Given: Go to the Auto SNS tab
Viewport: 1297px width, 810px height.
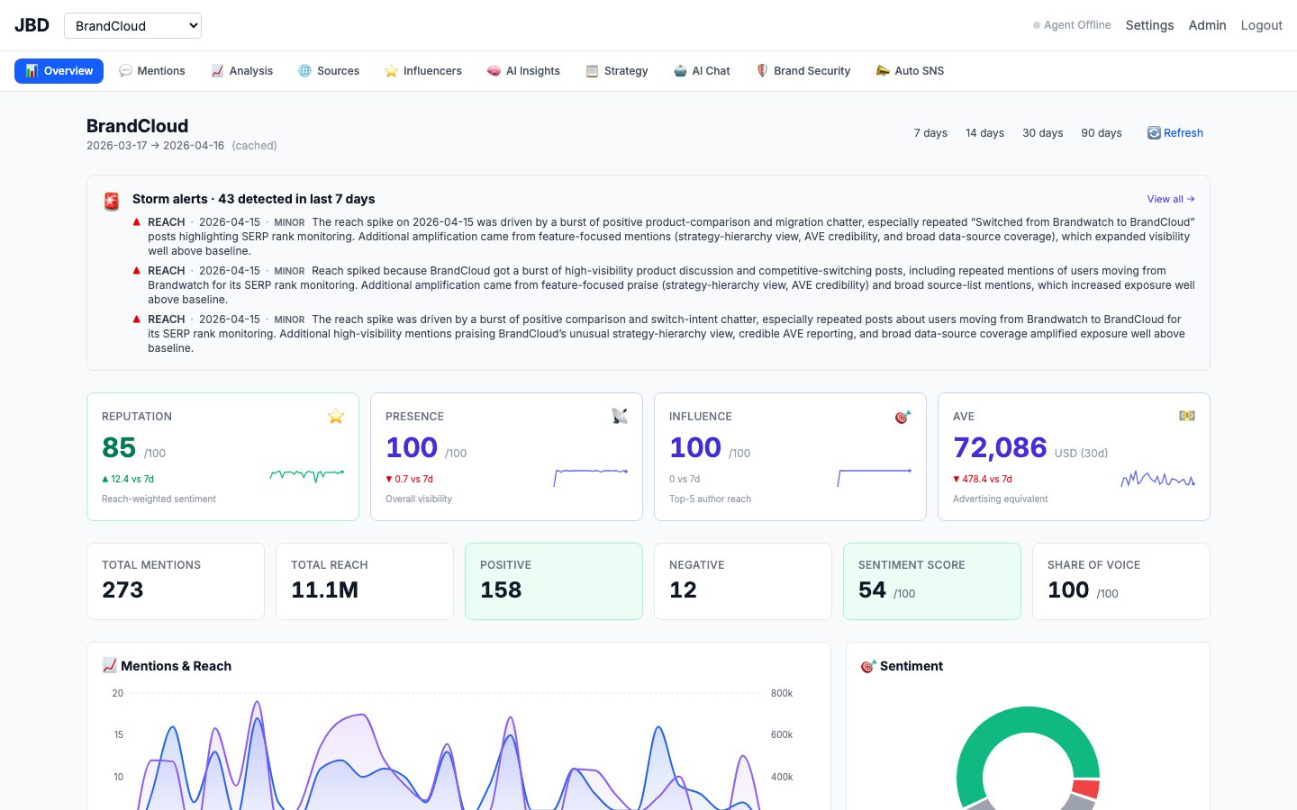Looking at the screenshot, I should (x=910, y=71).
